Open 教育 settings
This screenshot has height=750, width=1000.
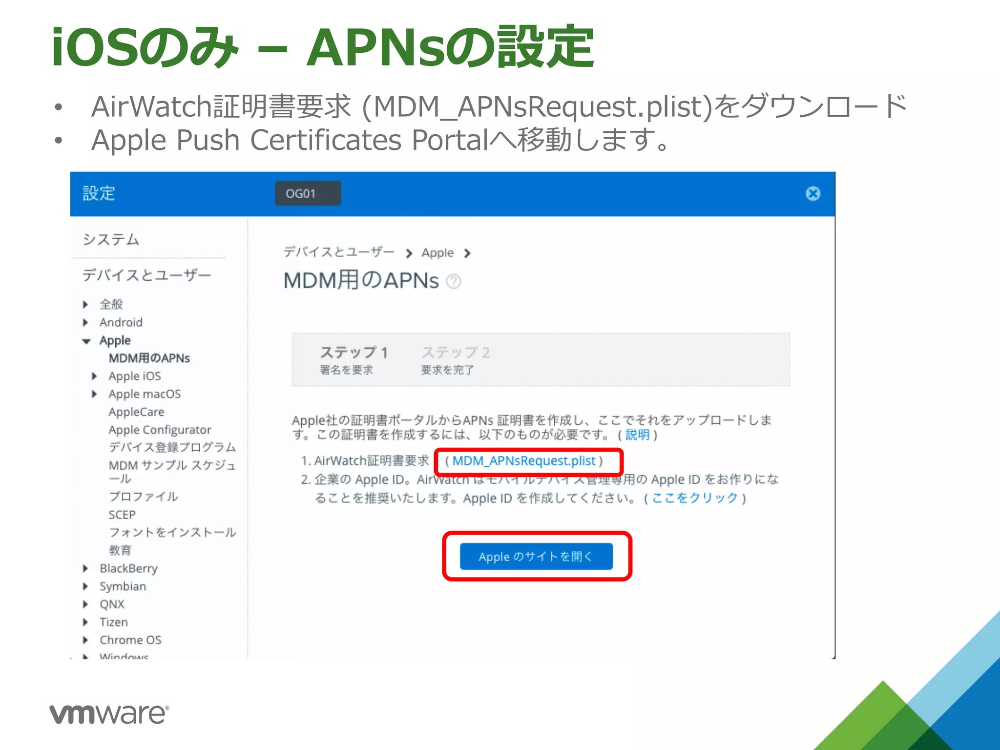point(120,550)
